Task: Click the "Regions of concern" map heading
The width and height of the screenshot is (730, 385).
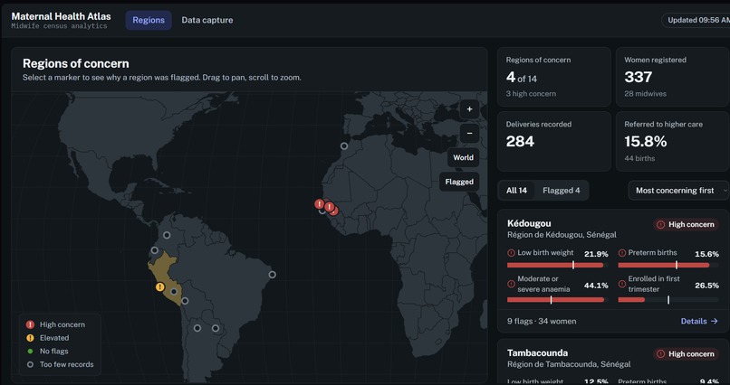Action: (76, 63)
